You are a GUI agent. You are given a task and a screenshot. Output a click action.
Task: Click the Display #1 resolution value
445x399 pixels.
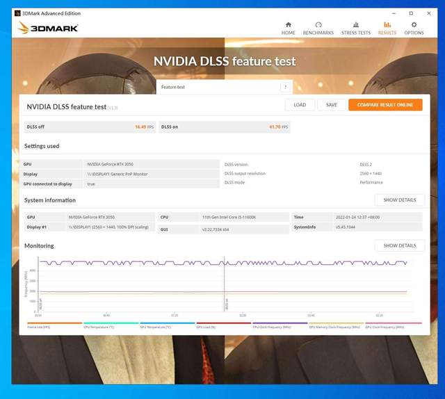pyautogui.click(x=108, y=227)
